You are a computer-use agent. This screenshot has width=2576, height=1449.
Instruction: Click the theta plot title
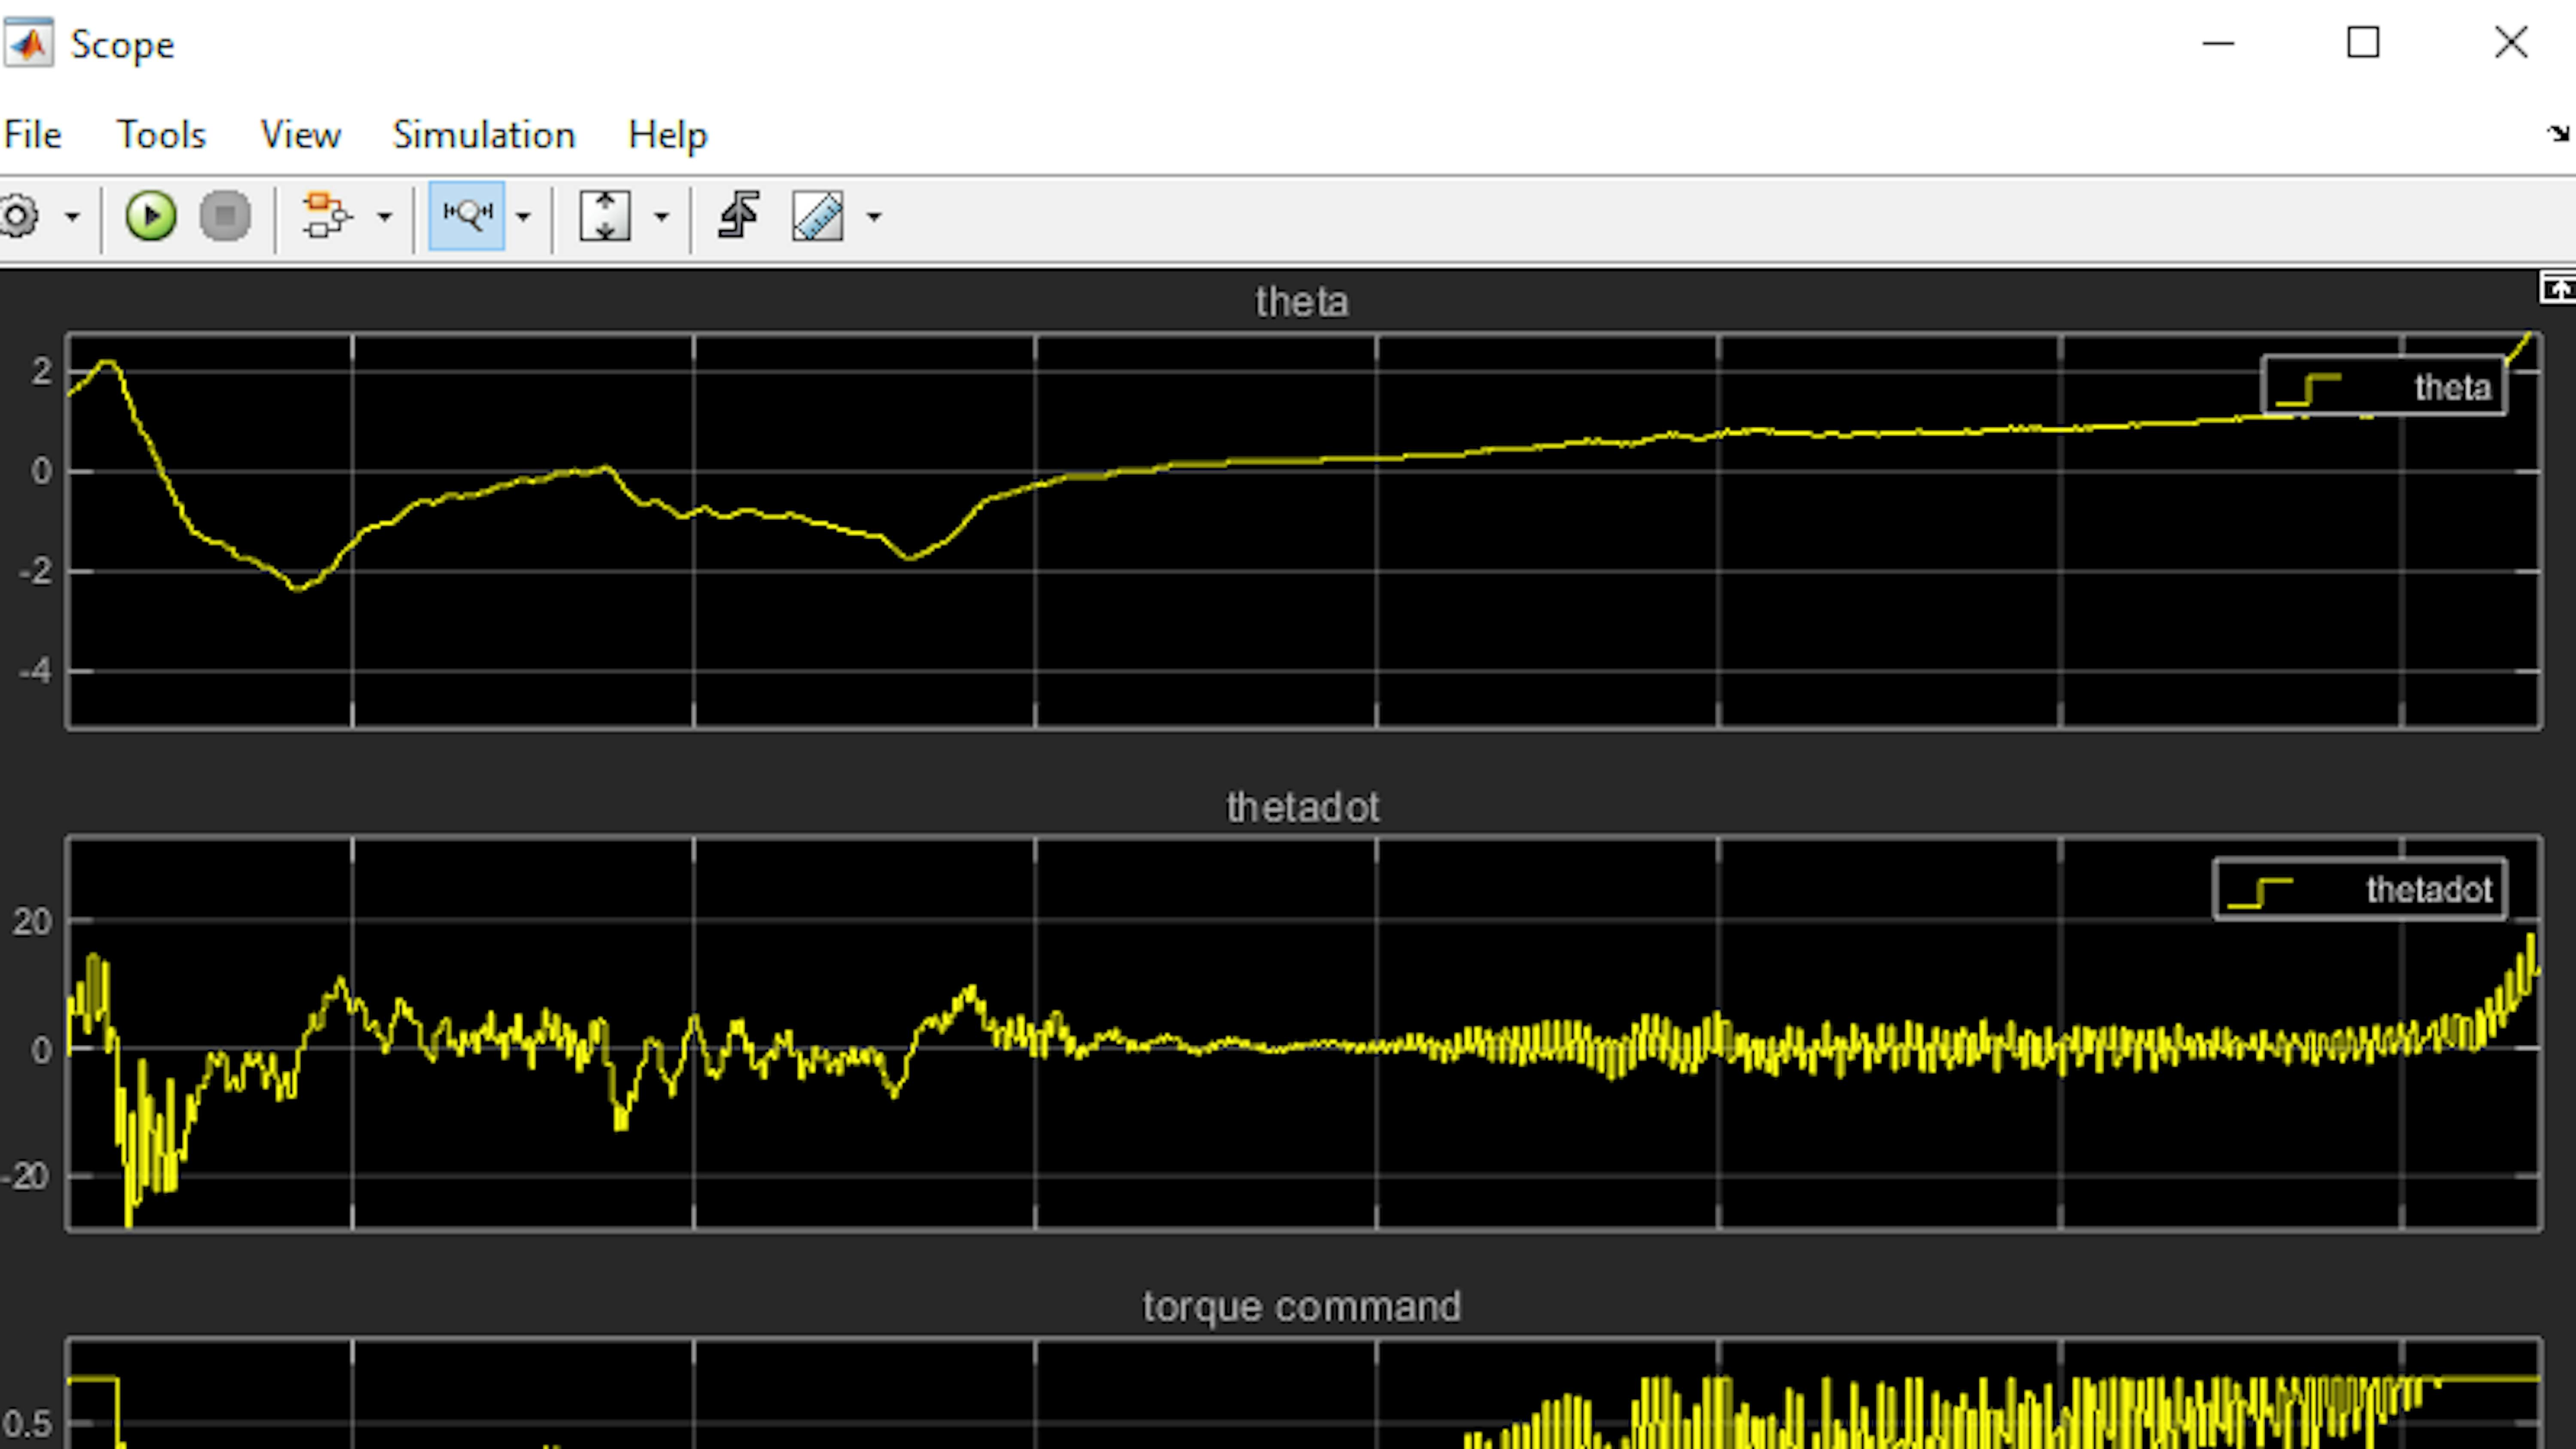click(1302, 302)
